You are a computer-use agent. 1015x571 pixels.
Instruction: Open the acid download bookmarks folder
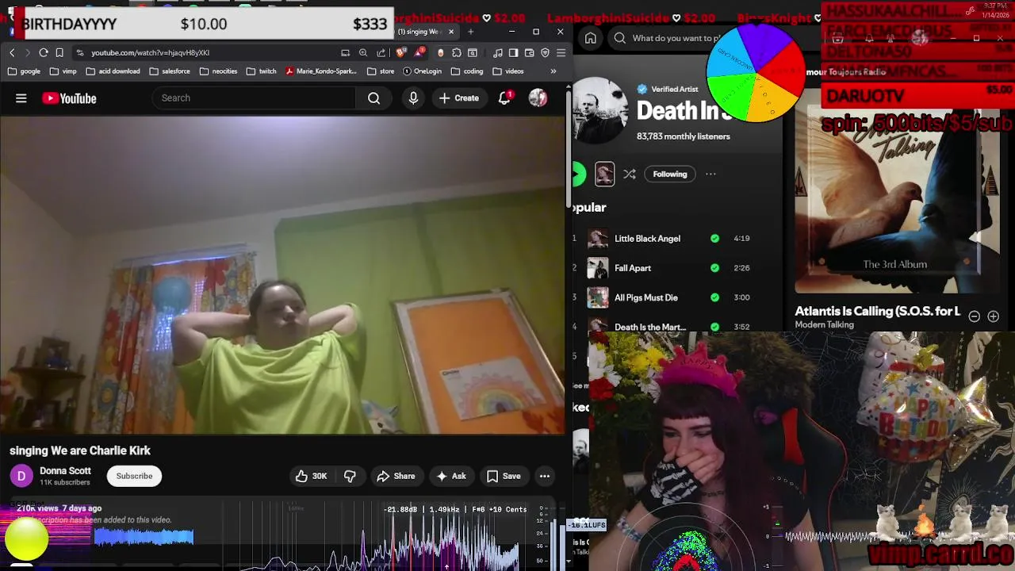coord(113,71)
